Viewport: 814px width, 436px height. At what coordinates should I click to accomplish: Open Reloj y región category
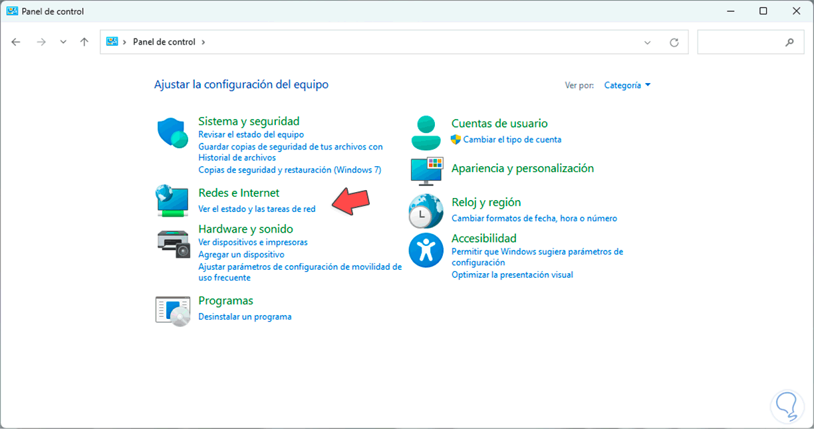(x=486, y=202)
